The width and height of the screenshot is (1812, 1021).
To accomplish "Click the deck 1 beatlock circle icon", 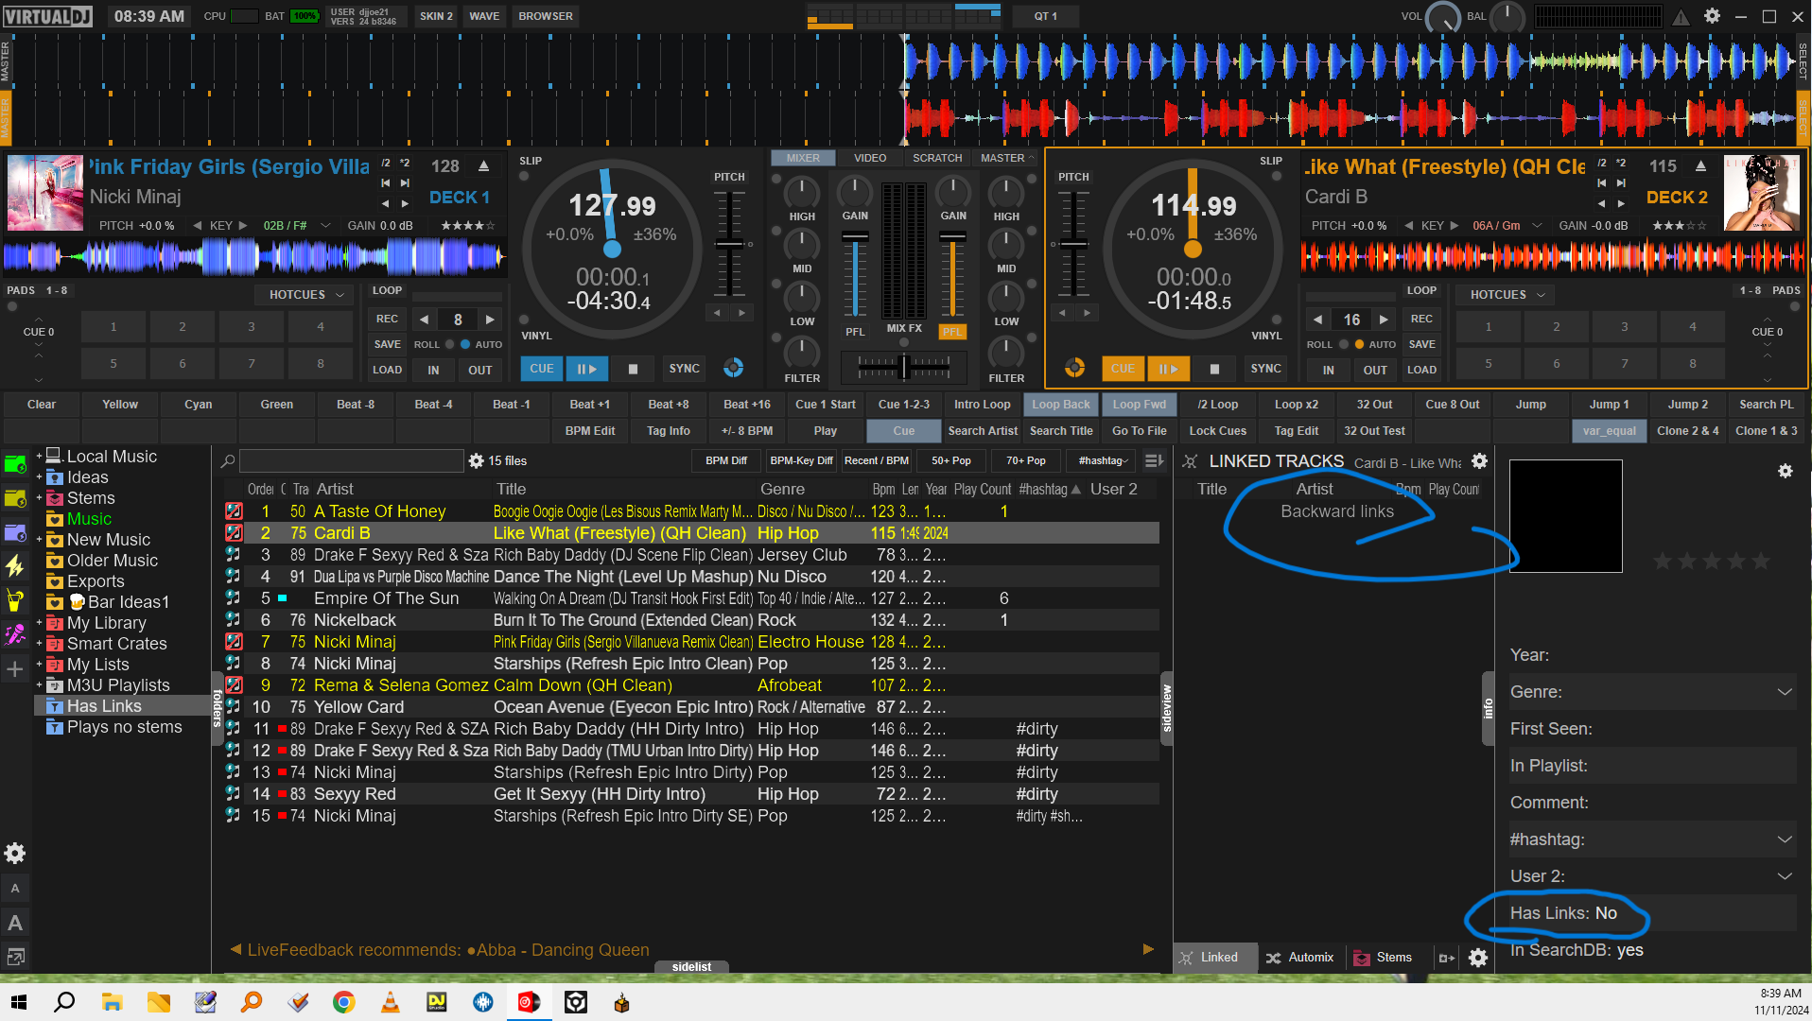I will pyautogui.click(x=734, y=368).
